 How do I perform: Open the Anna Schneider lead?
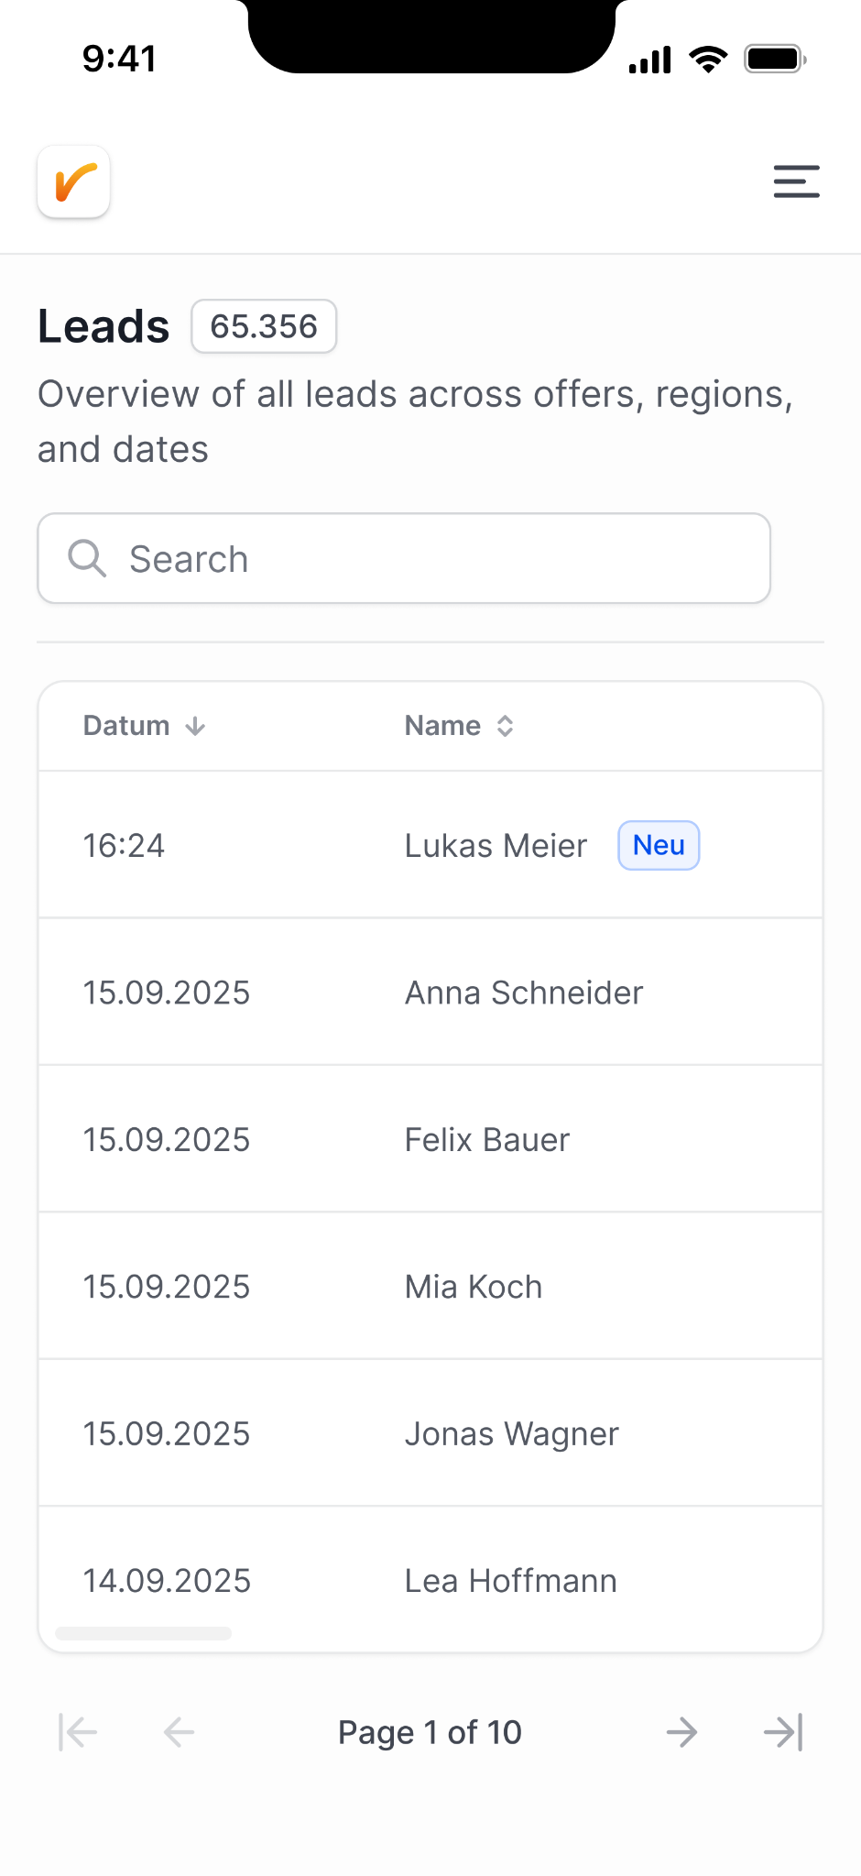click(430, 993)
